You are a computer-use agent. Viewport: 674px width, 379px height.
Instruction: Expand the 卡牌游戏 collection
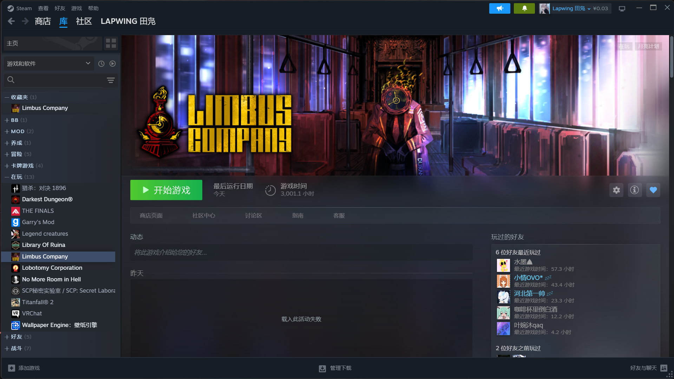click(x=7, y=166)
